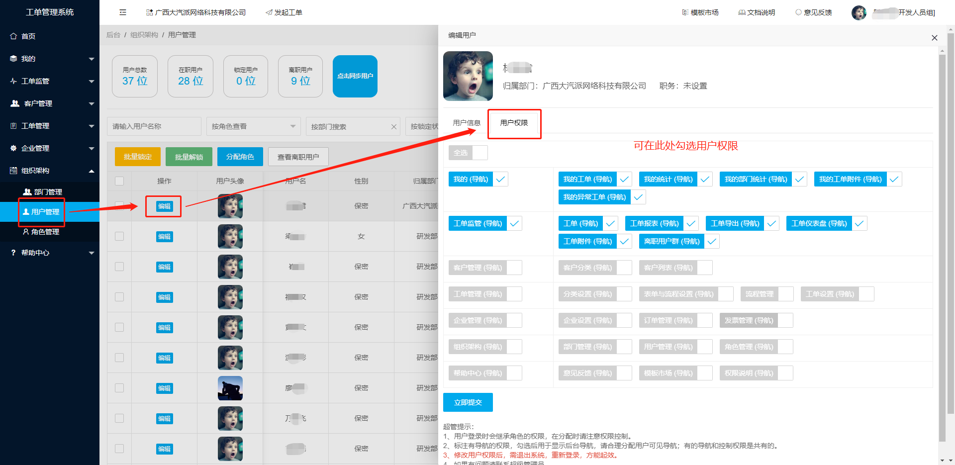Click the paper plane 发起工单 icon

(269, 12)
